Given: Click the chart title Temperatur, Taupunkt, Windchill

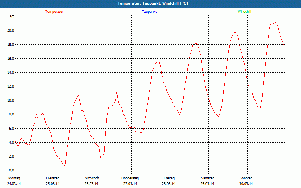Looking at the screenshot, I should 153,3.
